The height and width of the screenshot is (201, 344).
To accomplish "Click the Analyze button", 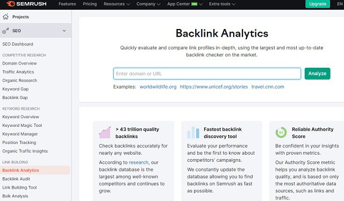I will (317, 74).
